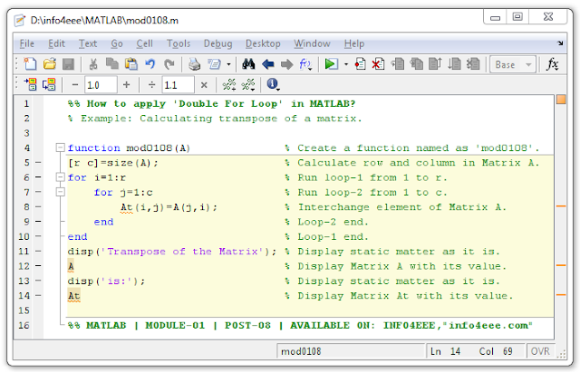This screenshot has width=580, height=372.
Task: Toggle breakpoint dash on line 11
Action: (x=38, y=252)
